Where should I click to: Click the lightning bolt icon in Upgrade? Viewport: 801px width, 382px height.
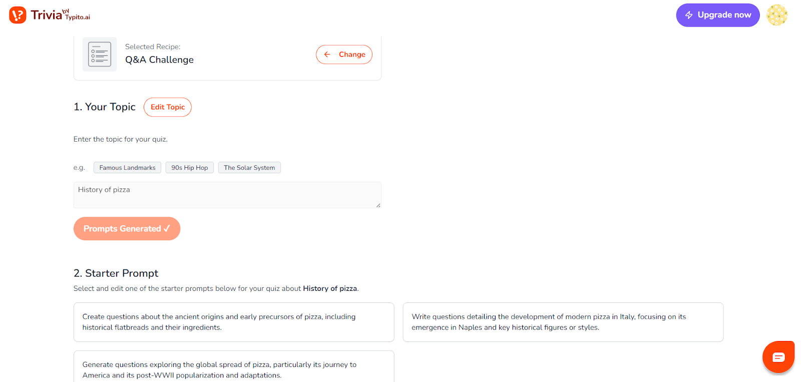[689, 15]
